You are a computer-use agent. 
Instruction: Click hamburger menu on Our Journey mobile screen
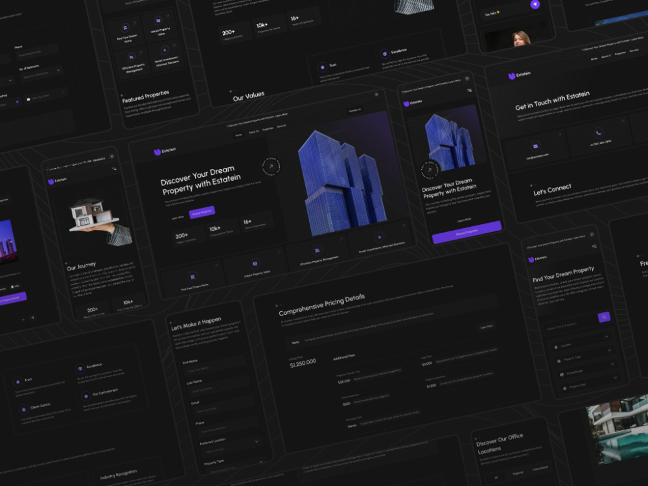(x=114, y=168)
